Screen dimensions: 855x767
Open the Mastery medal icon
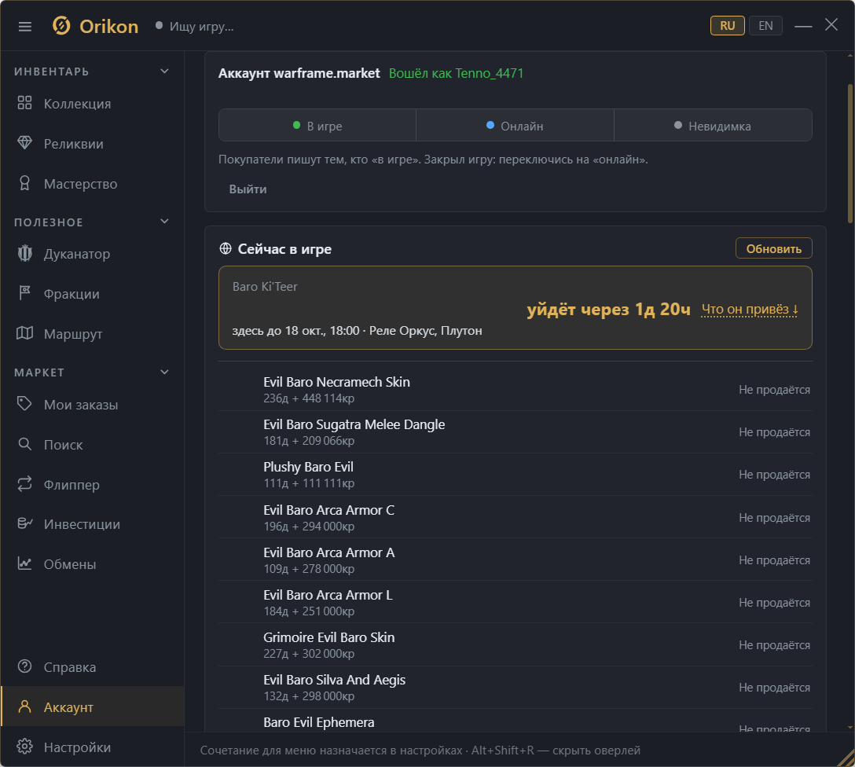[24, 183]
